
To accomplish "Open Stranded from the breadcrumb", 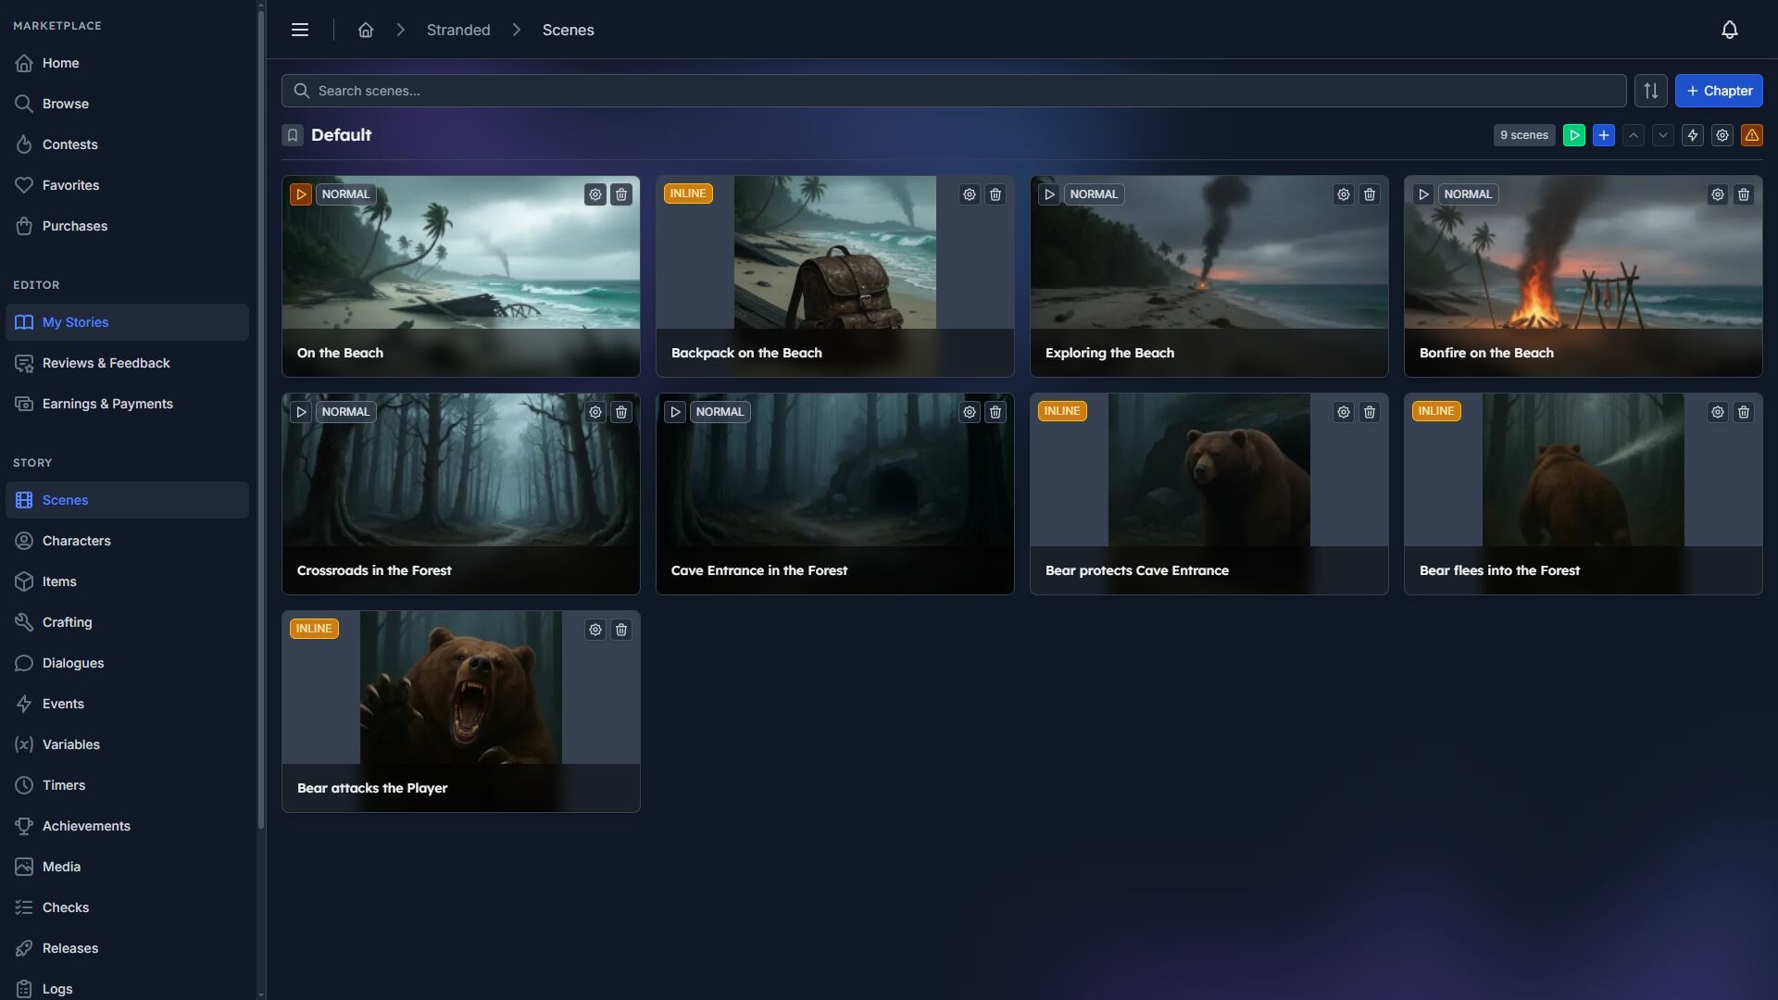I will (457, 29).
